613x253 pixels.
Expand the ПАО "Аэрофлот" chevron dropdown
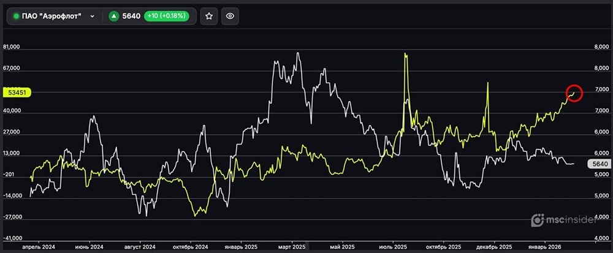[x=92, y=17]
